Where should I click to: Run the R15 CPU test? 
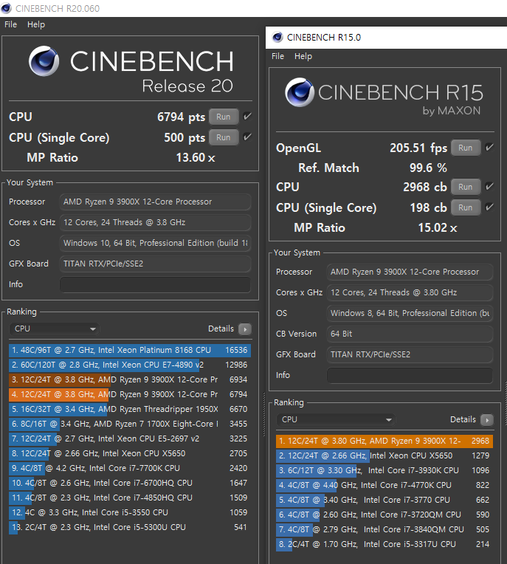pyautogui.click(x=466, y=187)
